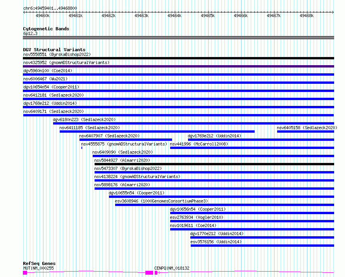Click the tiny nsv4555875 variant marker
Image resolution: width=345 pixels, height=277 pixels.
[x=82, y=148]
